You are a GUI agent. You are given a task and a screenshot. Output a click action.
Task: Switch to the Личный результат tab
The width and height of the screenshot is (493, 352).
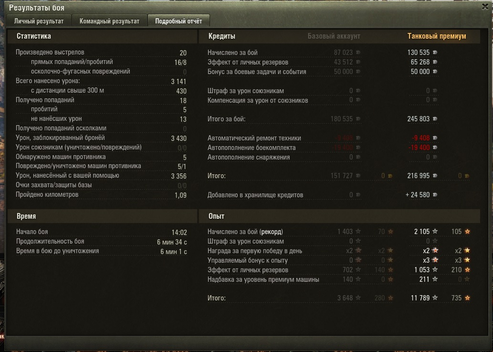39,21
